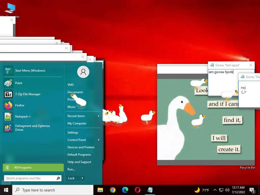Open the Run... dialog

pos(71,169)
